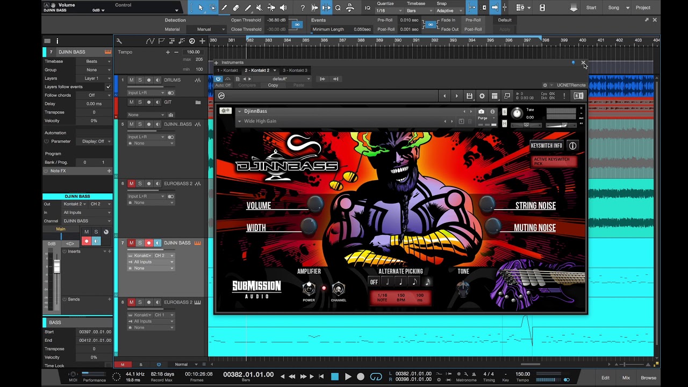This screenshot has width=688, height=387.
Task: Toggle monitor on DJINN BASS track 7
Action: click(157, 243)
